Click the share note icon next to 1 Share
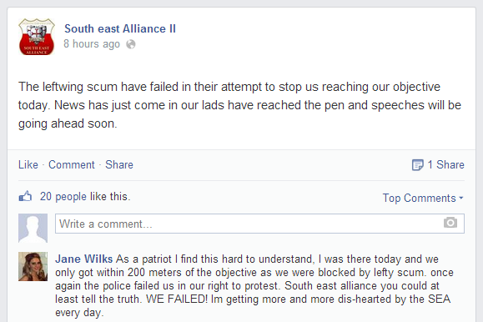 417,165
